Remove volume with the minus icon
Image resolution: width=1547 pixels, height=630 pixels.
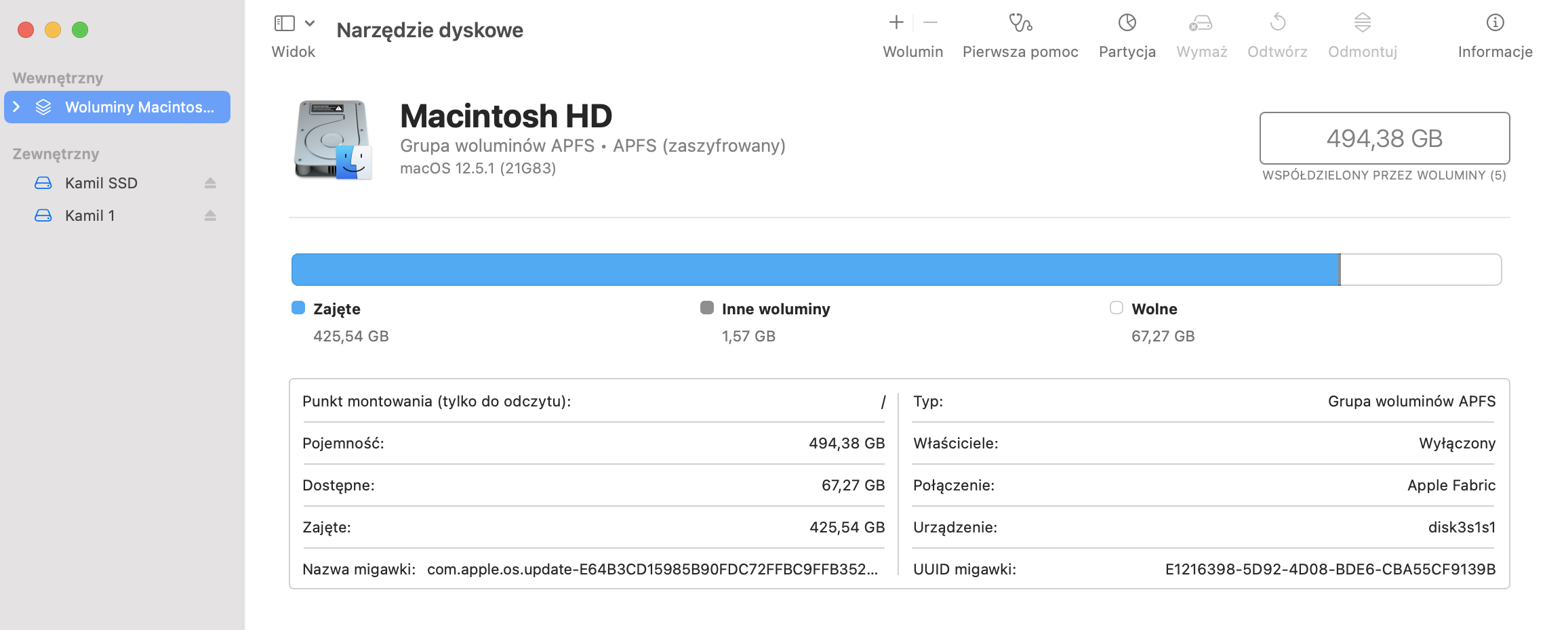[930, 22]
